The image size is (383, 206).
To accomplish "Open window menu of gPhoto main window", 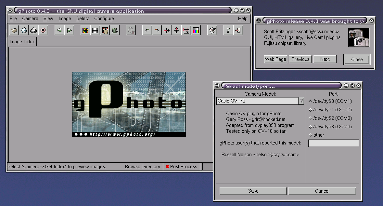I will coord(10,10).
